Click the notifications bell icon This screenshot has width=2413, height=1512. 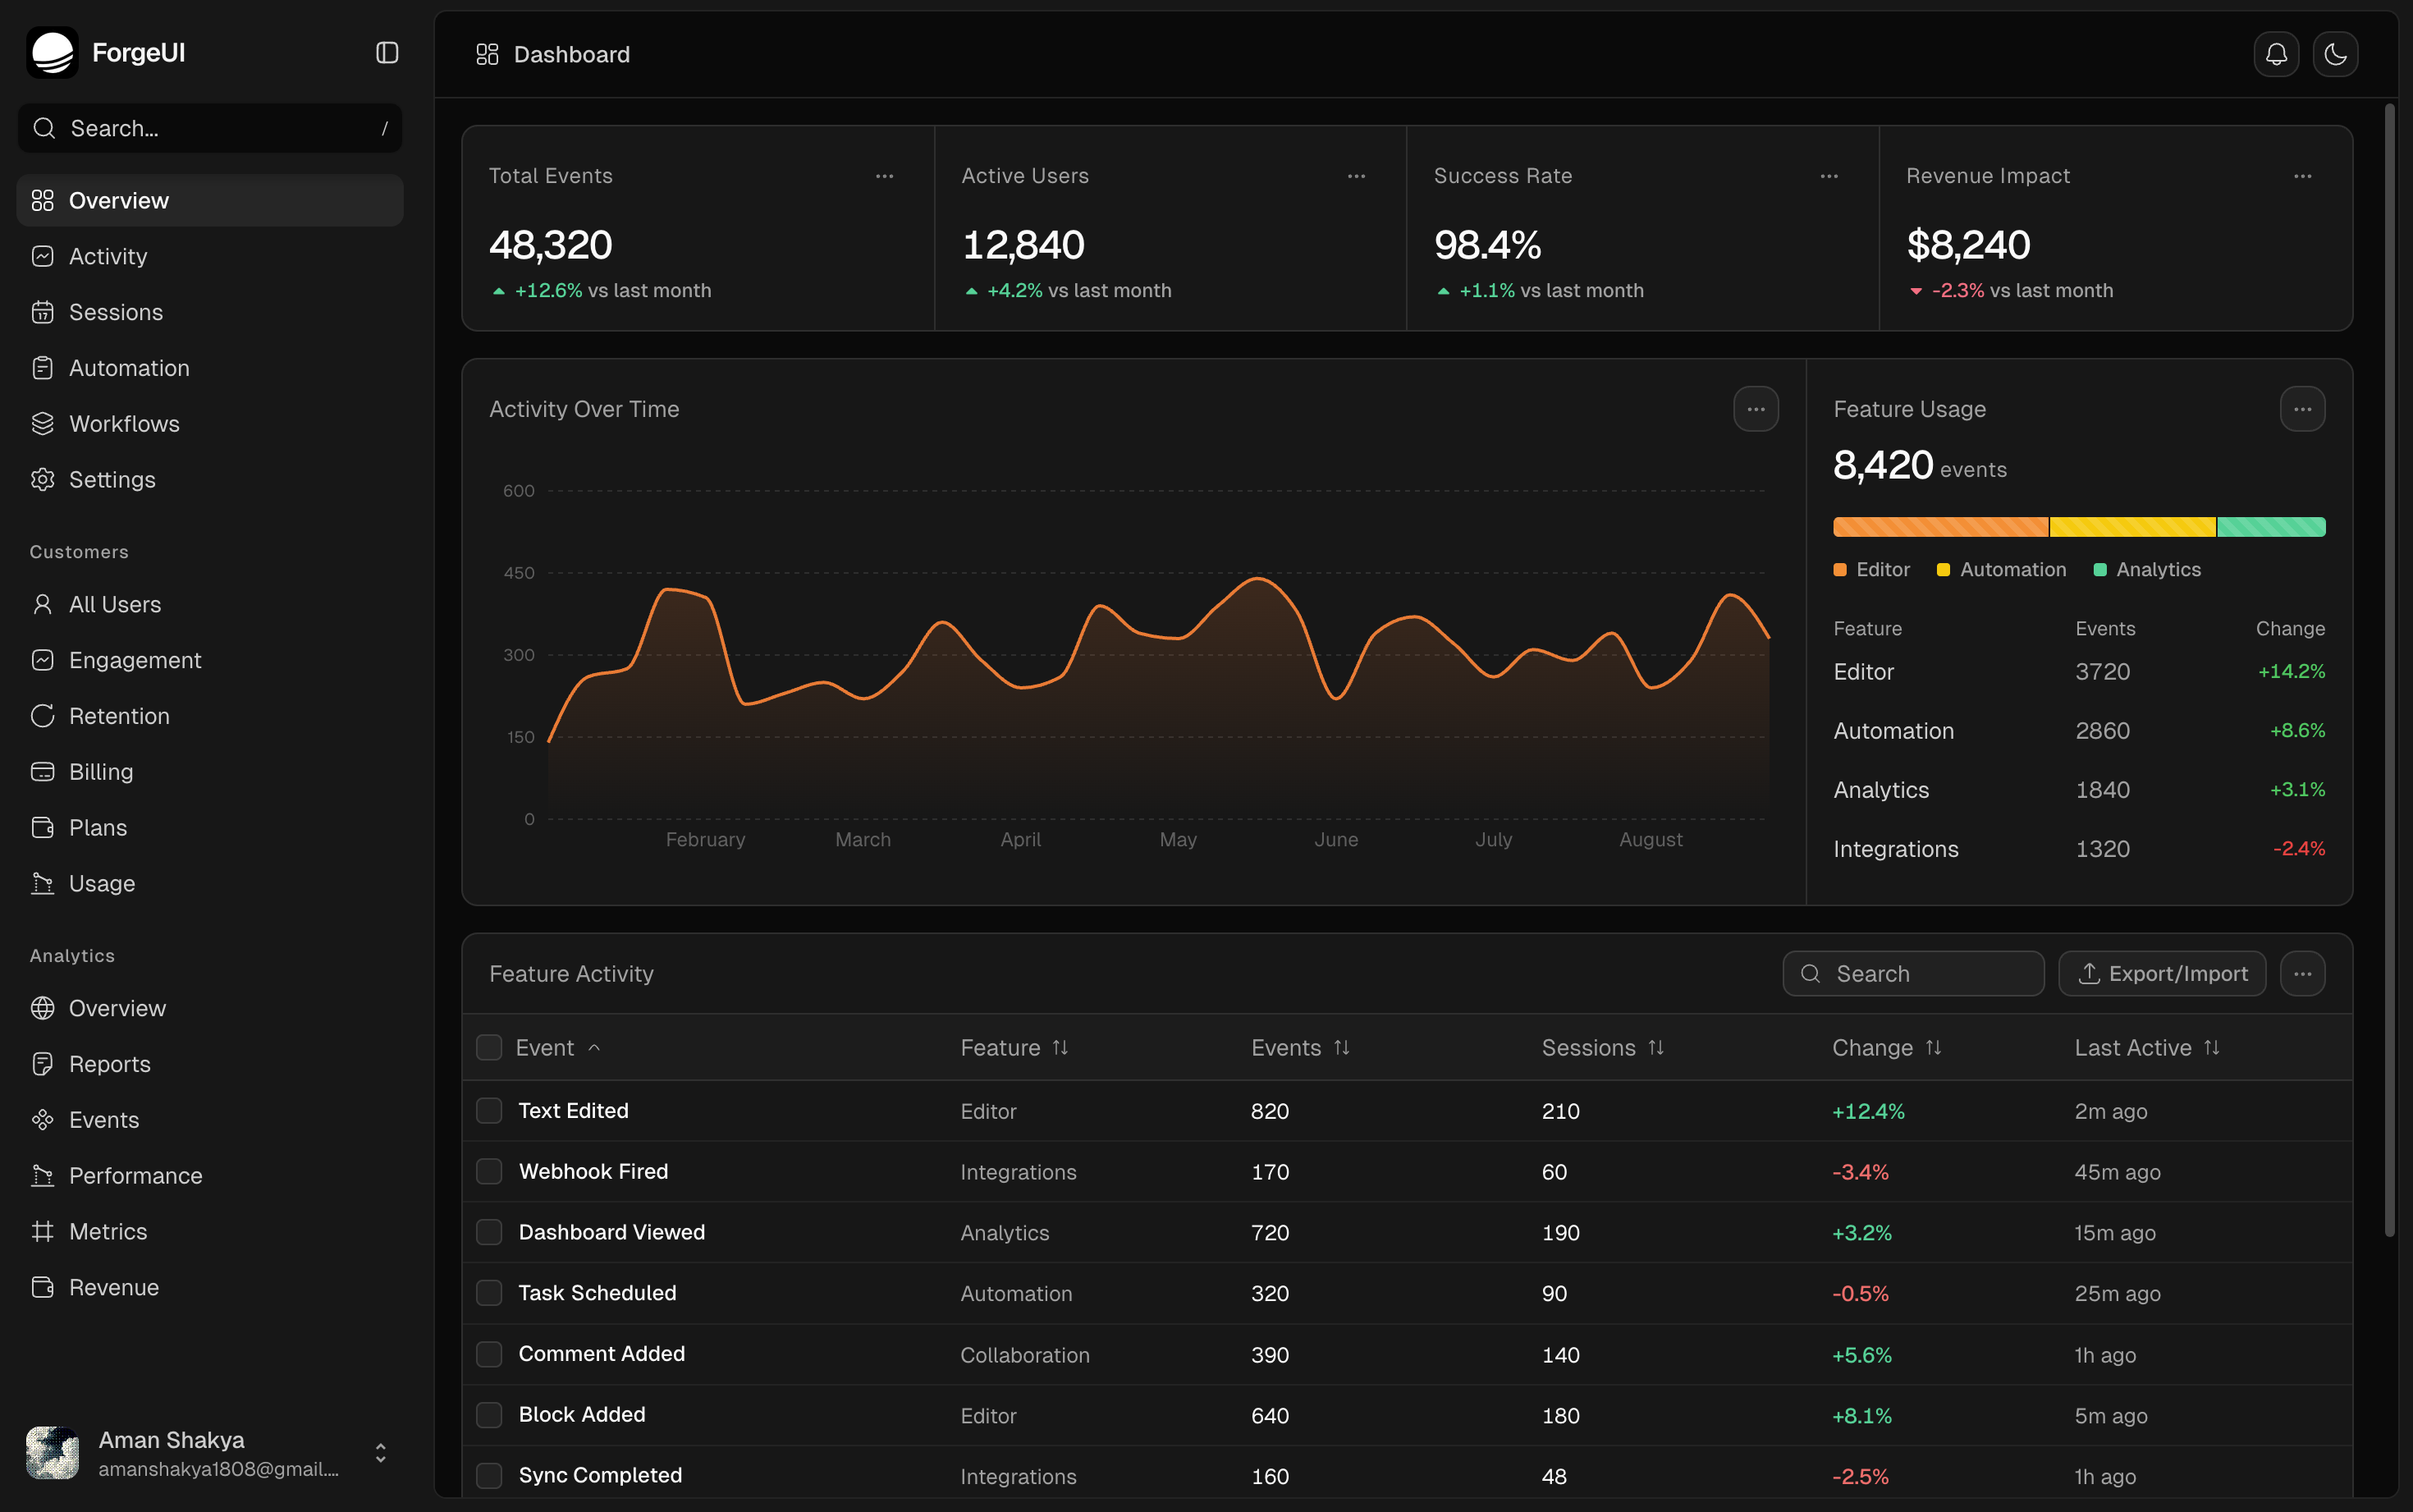pos(2276,54)
